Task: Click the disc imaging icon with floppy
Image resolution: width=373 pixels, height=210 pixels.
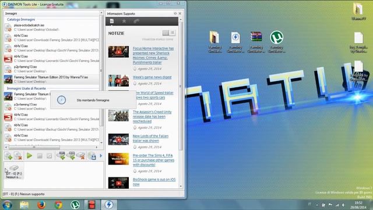Action: click(x=92, y=156)
